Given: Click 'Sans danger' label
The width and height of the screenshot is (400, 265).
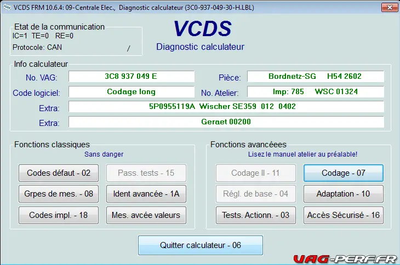Looking at the screenshot, I should 104,154.
